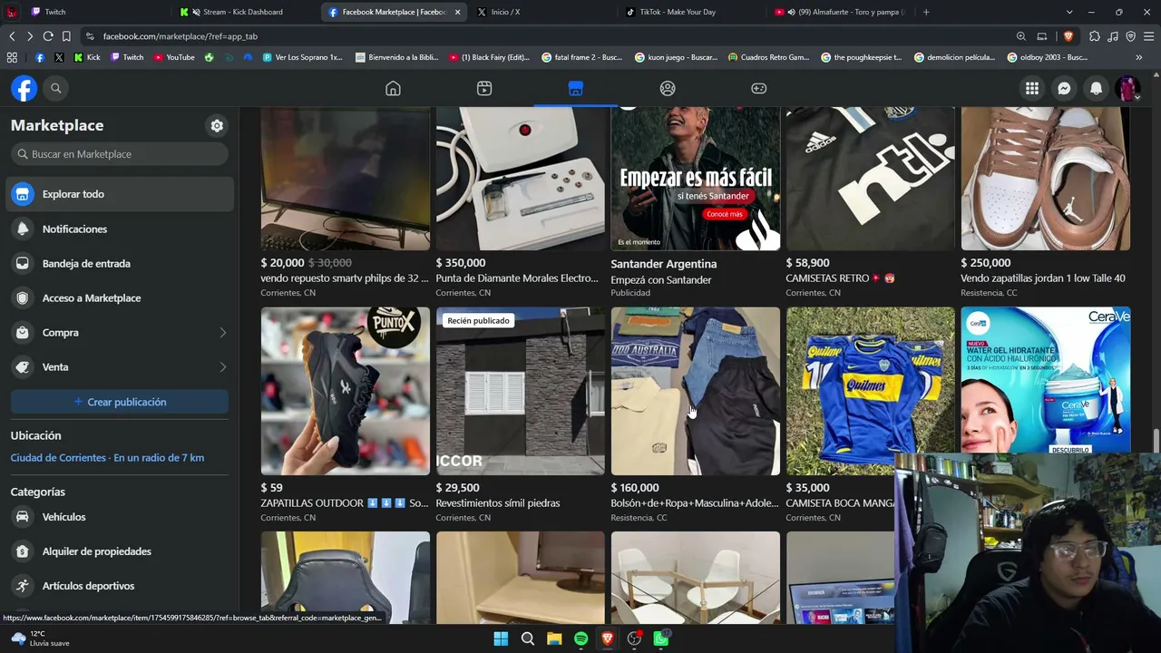Open the Facebook notifications bell

[x=1096, y=88]
